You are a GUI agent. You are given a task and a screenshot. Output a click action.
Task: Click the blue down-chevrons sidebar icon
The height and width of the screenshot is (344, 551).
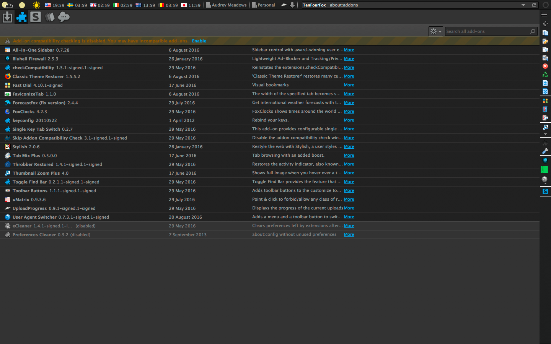pyautogui.click(x=545, y=91)
